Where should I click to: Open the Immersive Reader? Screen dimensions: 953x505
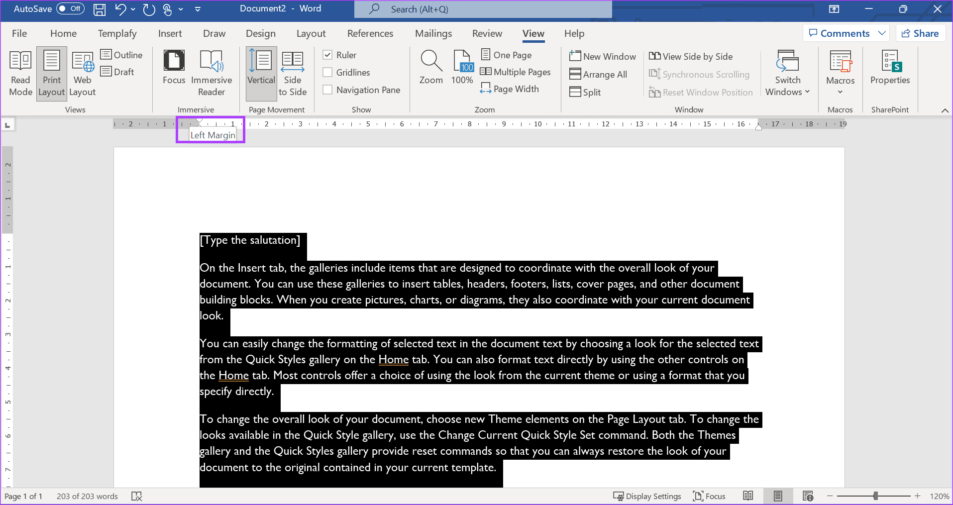coord(212,74)
